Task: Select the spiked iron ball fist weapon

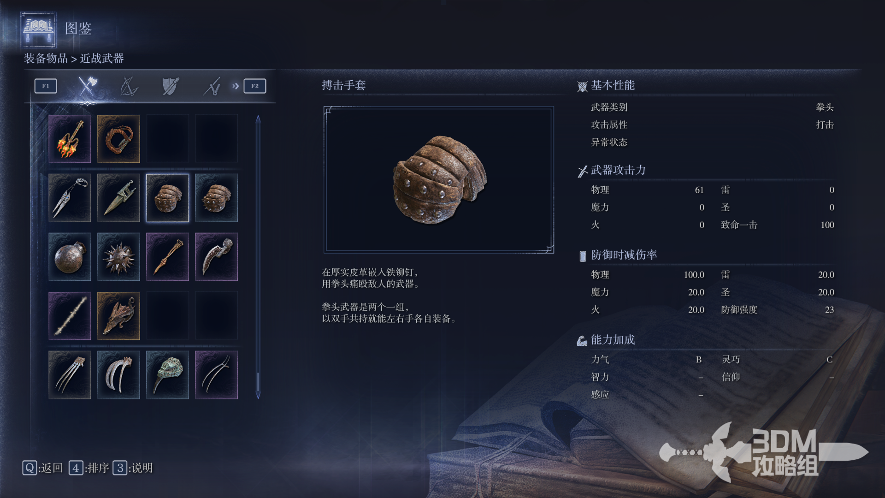Action: pos(118,257)
